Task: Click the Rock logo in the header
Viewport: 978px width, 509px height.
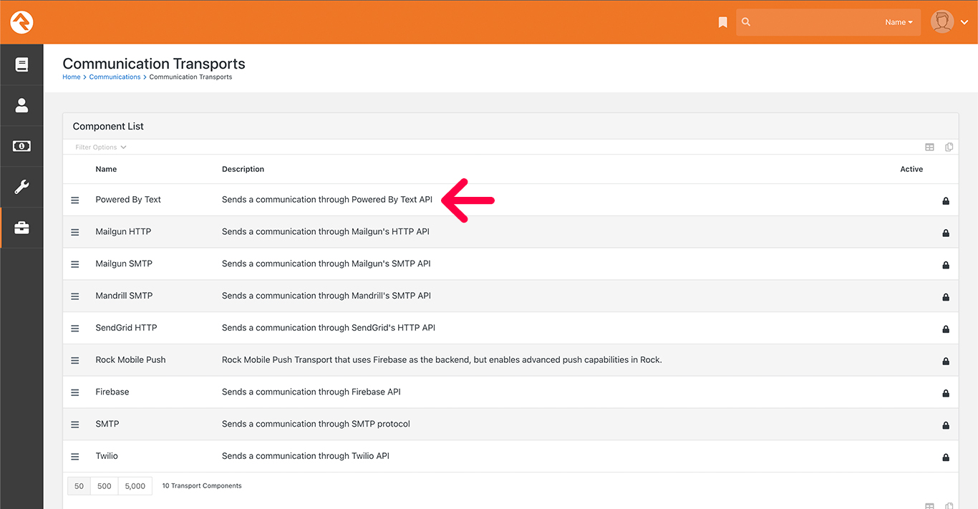Action: coord(21,21)
